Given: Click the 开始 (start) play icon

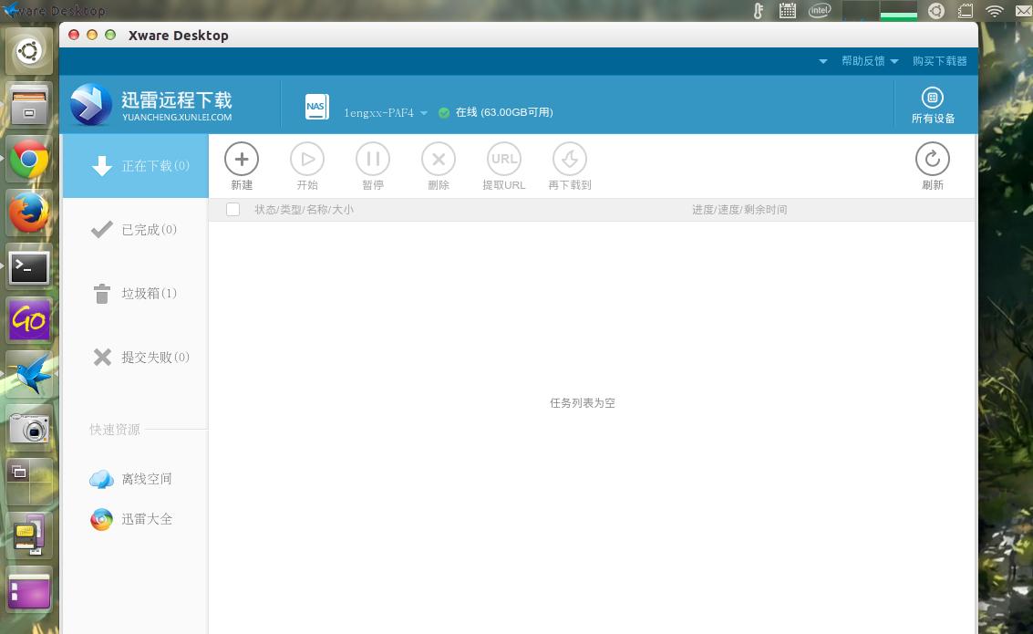Looking at the screenshot, I should [x=307, y=159].
